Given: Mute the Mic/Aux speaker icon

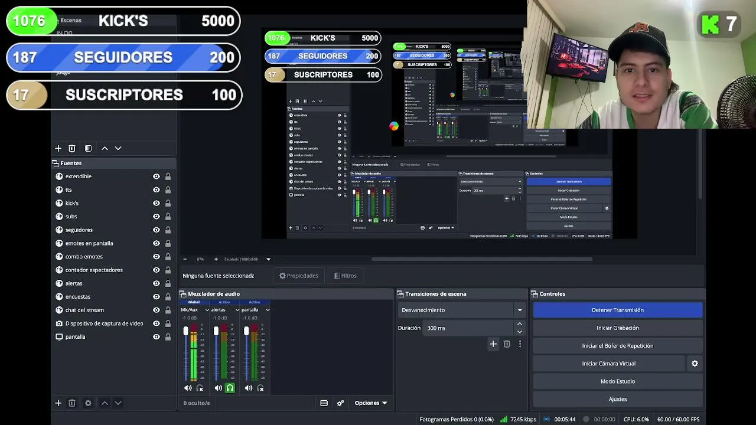Looking at the screenshot, I should click(x=188, y=388).
